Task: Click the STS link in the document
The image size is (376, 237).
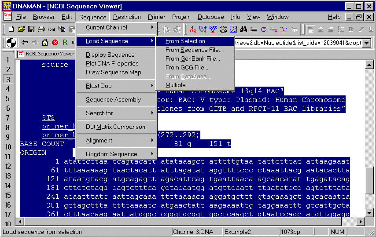Action: (x=48, y=117)
